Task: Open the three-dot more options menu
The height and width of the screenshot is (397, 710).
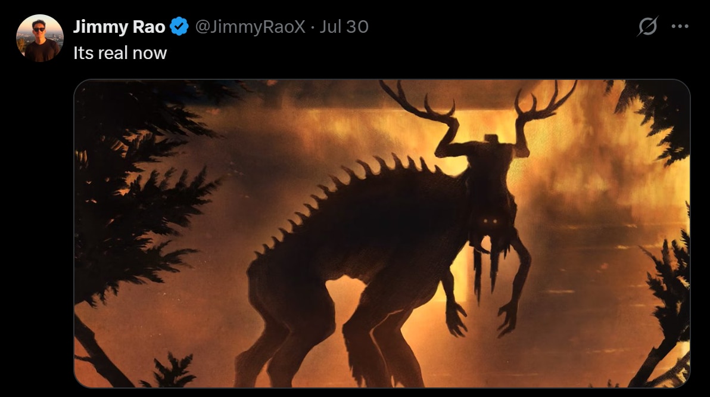Action: click(680, 26)
